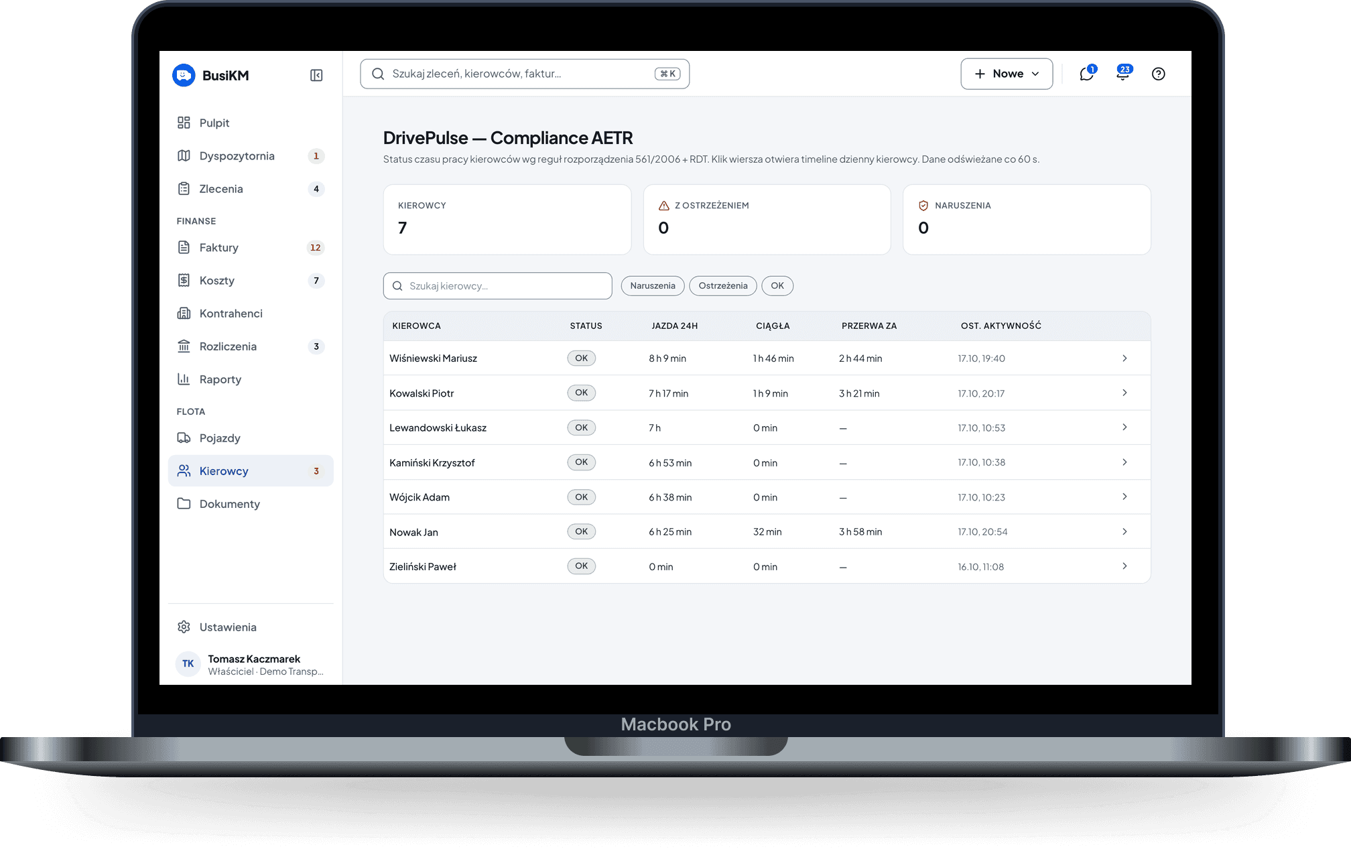Click the Kierowcy summary card showing 7
This screenshot has height=851, width=1351.
[x=507, y=220]
